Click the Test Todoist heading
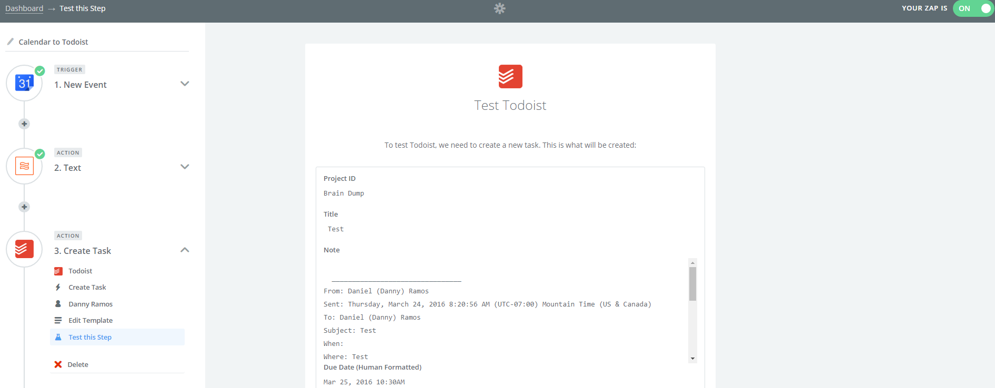Image resolution: width=995 pixels, height=388 pixels. (x=510, y=106)
